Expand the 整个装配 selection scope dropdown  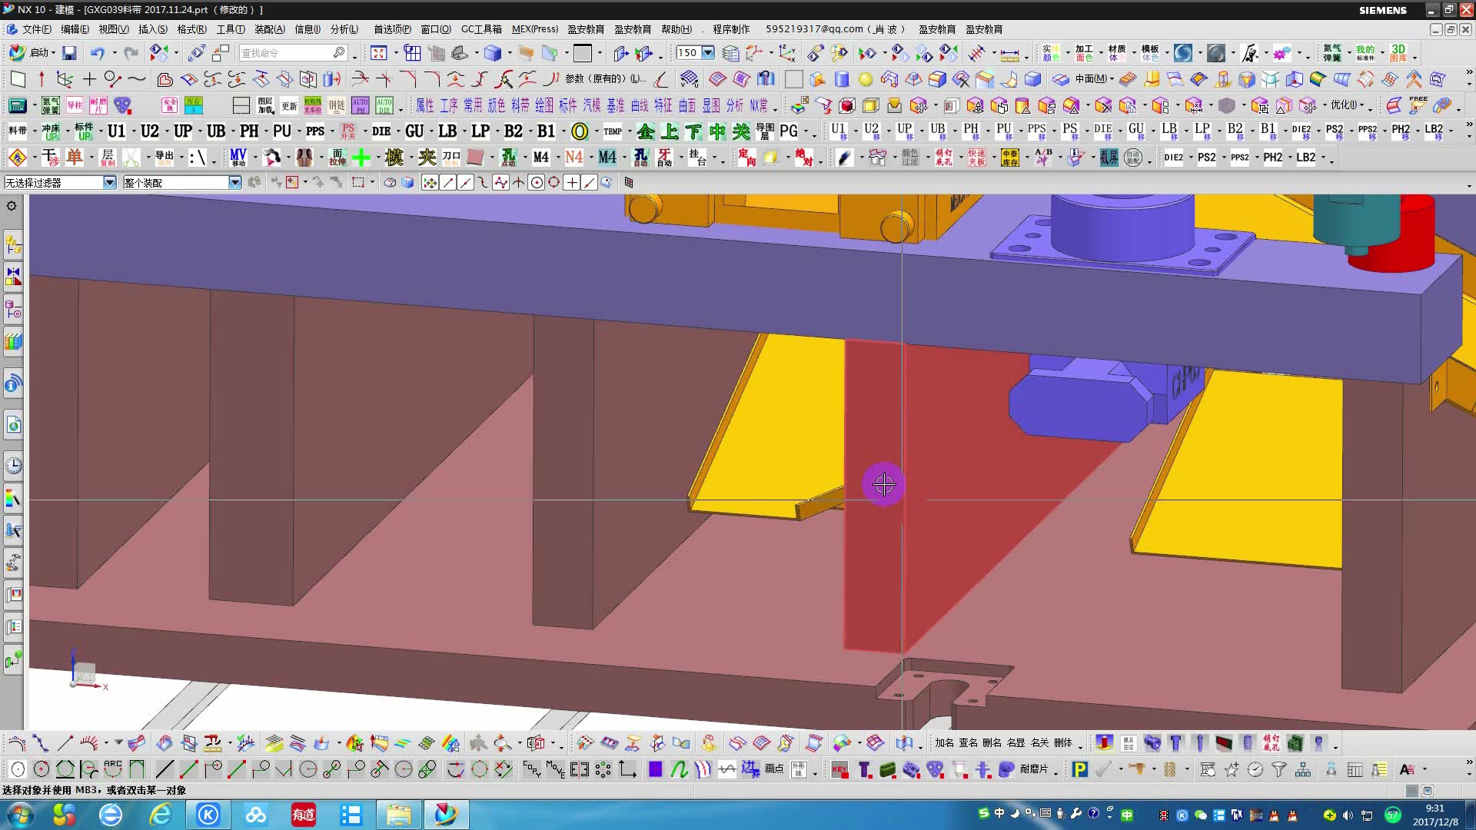coord(234,182)
